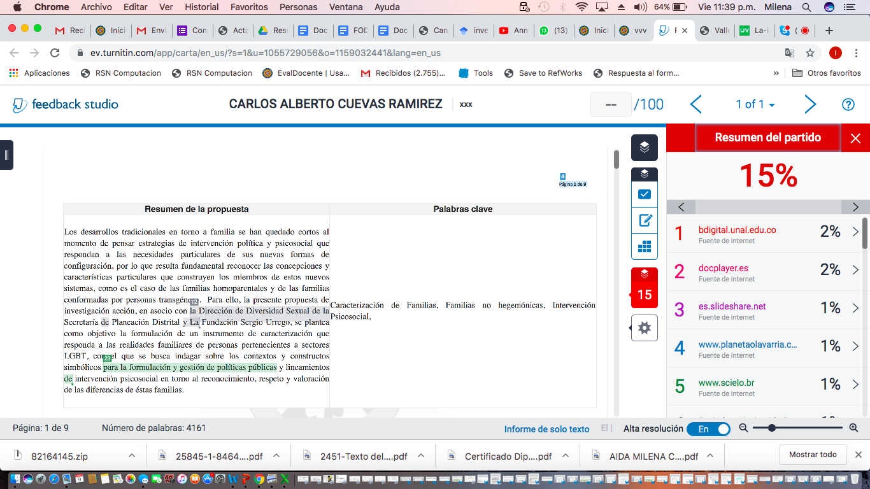Toggle the Alta resolución switch

(x=708, y=429)
